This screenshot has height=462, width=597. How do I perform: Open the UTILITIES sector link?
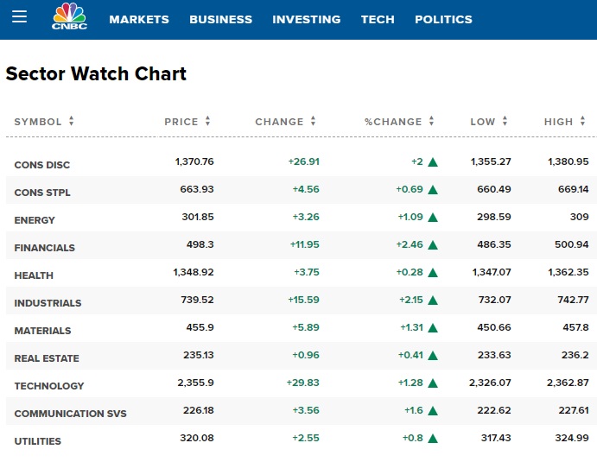[x=38, y=441]
